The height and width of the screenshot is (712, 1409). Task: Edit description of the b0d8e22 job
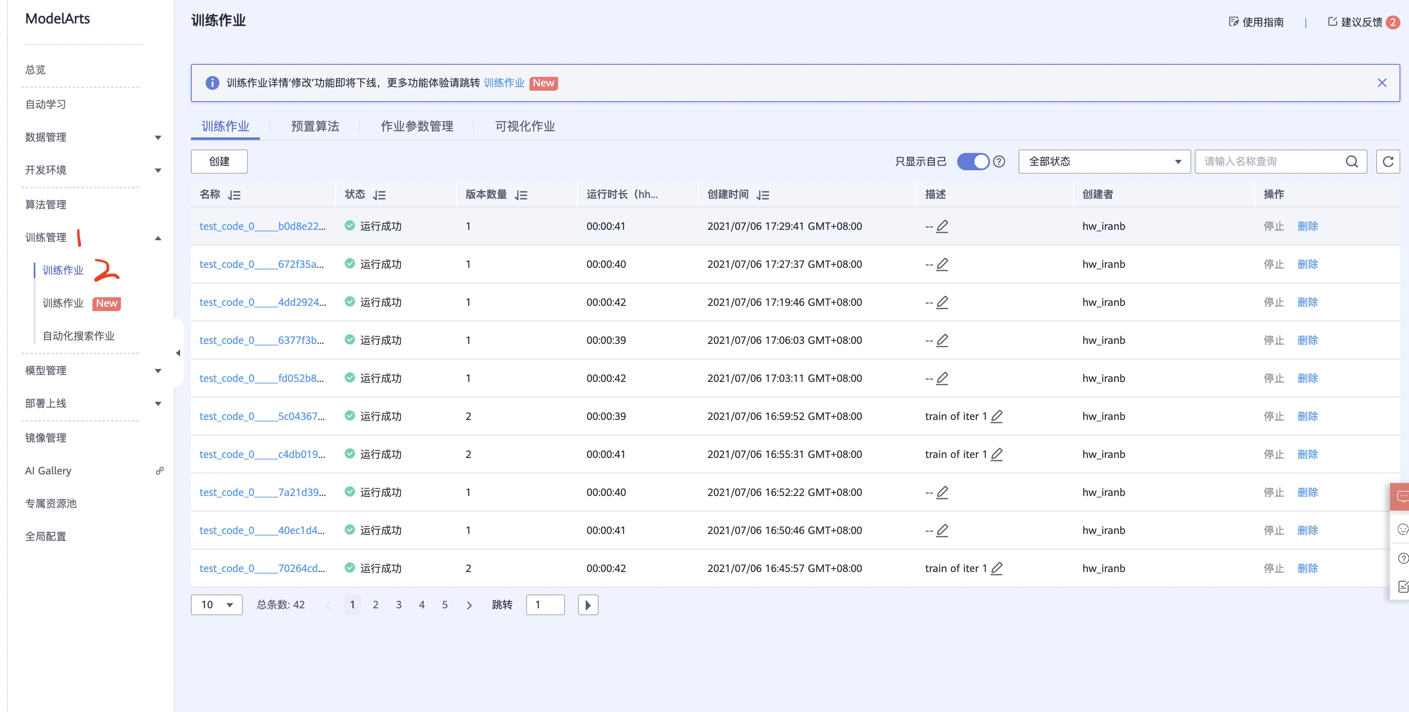pos(942,226)
